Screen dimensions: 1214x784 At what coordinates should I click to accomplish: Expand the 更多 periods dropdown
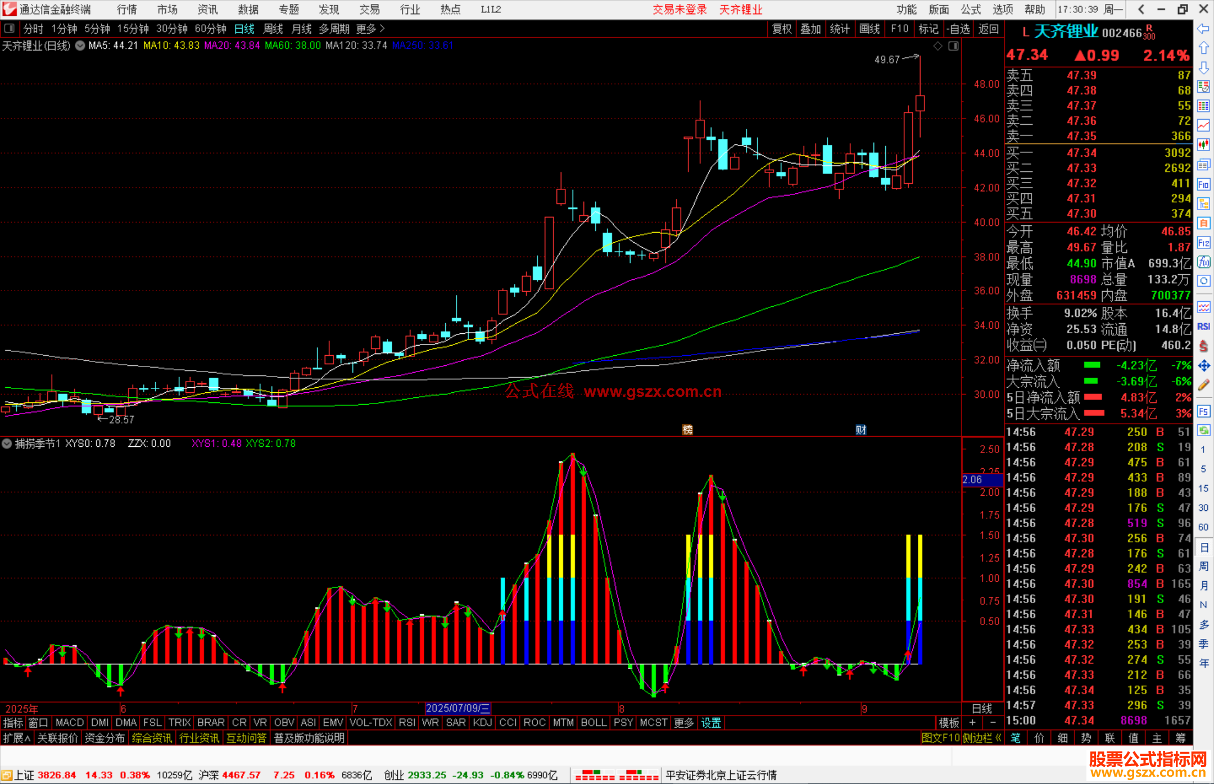(x=370, y=29)
